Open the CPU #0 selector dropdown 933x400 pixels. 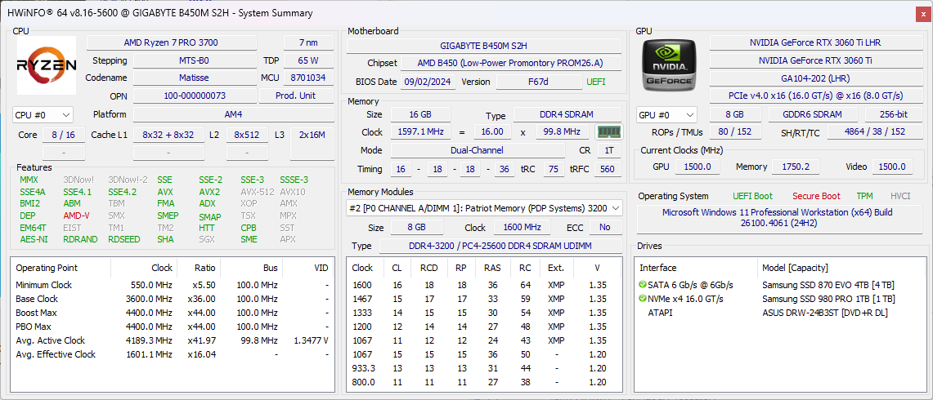[x=43, y=115]
